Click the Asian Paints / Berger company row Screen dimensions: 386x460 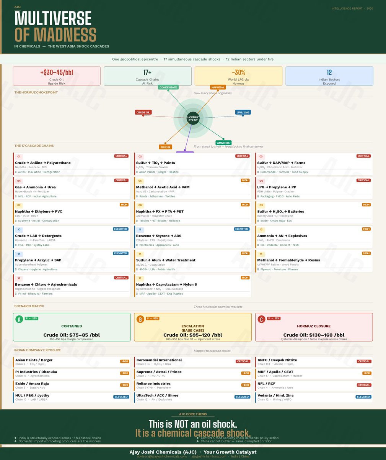pyautogui.click(x=71, y=361)
